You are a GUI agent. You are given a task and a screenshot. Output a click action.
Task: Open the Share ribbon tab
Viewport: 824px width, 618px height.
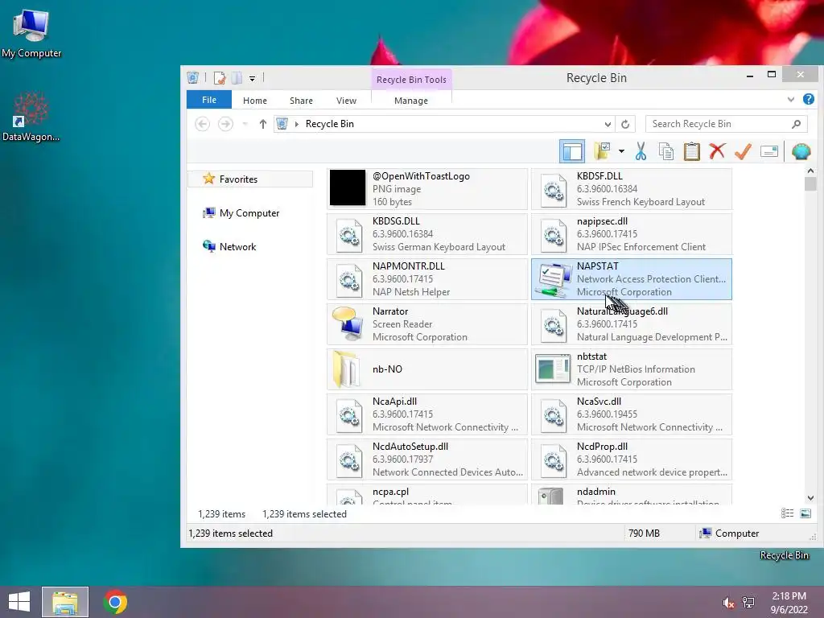pos(301,101)
